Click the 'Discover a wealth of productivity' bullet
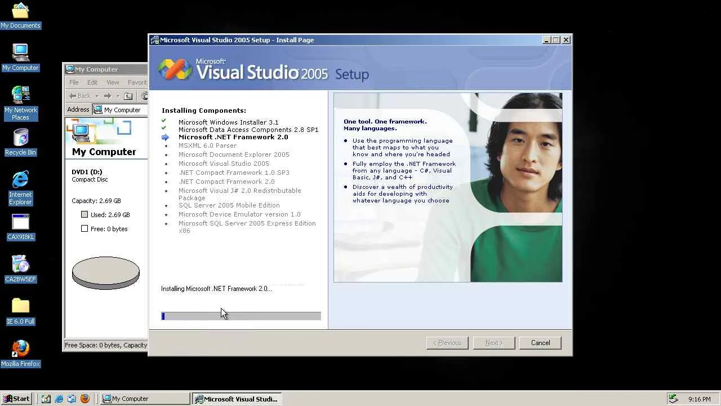Viewport: 721px width, 406px height. [x=403, y=194]
